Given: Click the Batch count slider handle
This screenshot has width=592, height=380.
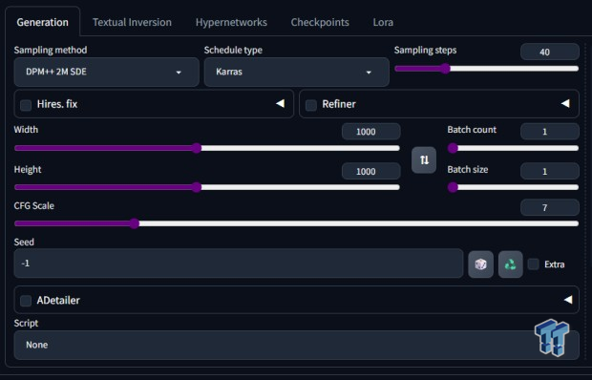Looking at the screenshot, I should [x=453, y=148].
